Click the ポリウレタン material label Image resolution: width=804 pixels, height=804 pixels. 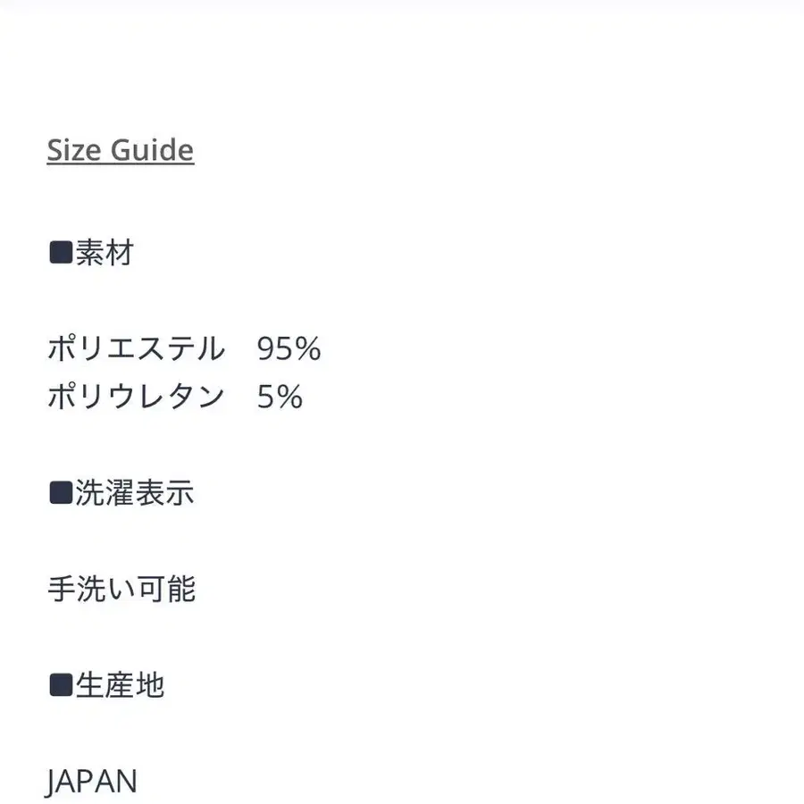click(136, 397)
